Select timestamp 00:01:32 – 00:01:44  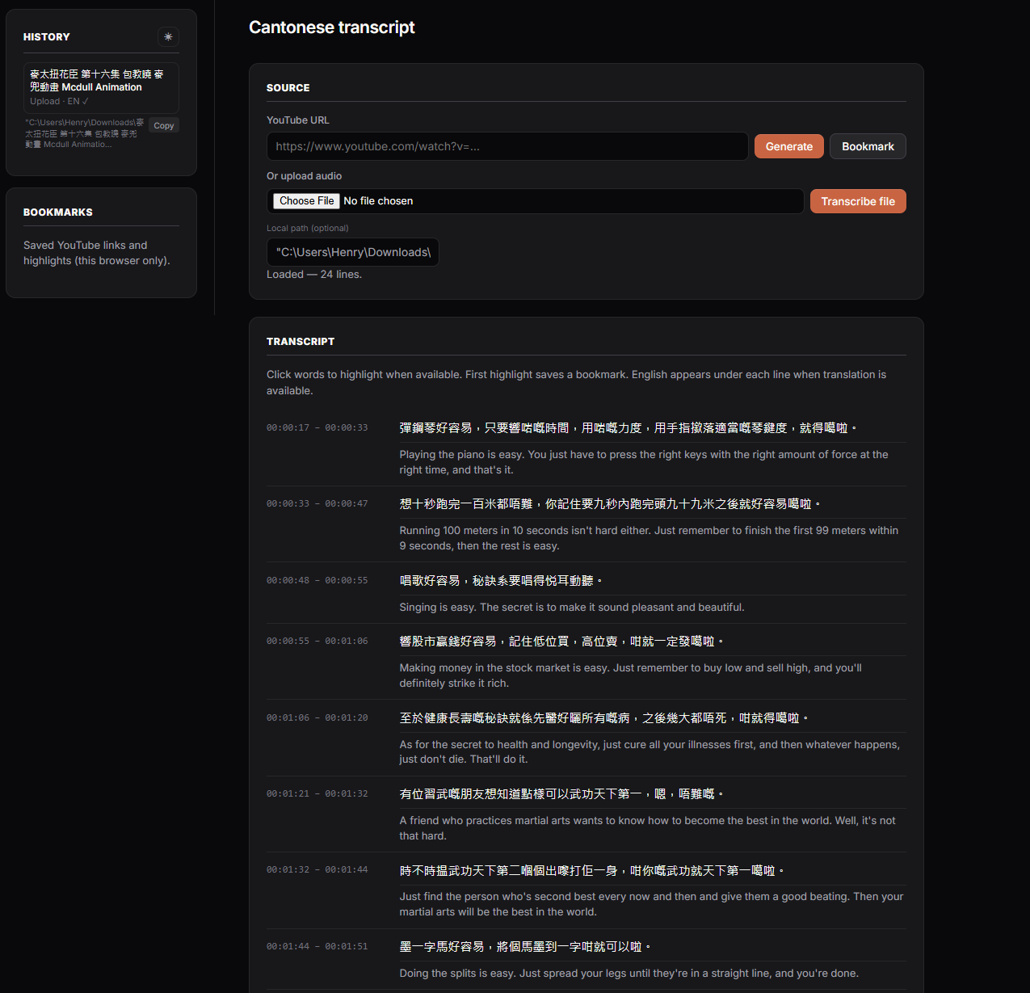(x=317, y=869)
